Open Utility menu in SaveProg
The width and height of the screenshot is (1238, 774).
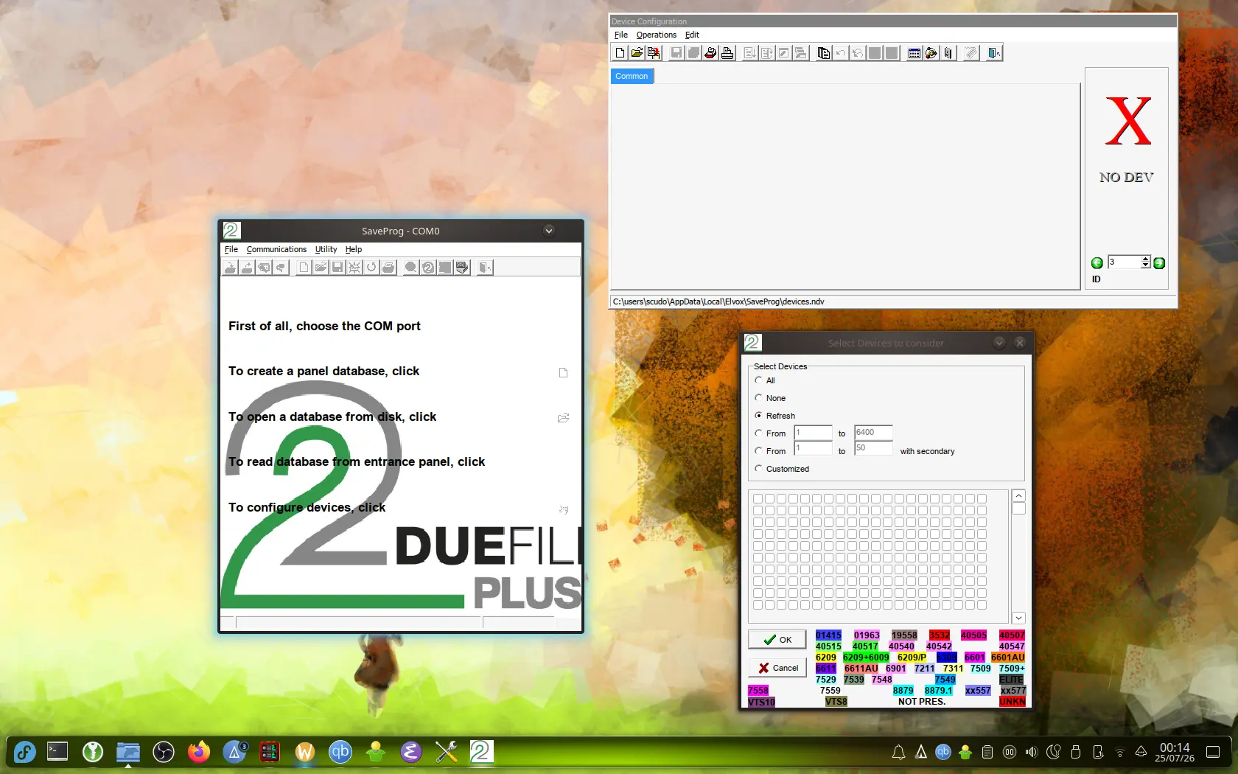326,250
